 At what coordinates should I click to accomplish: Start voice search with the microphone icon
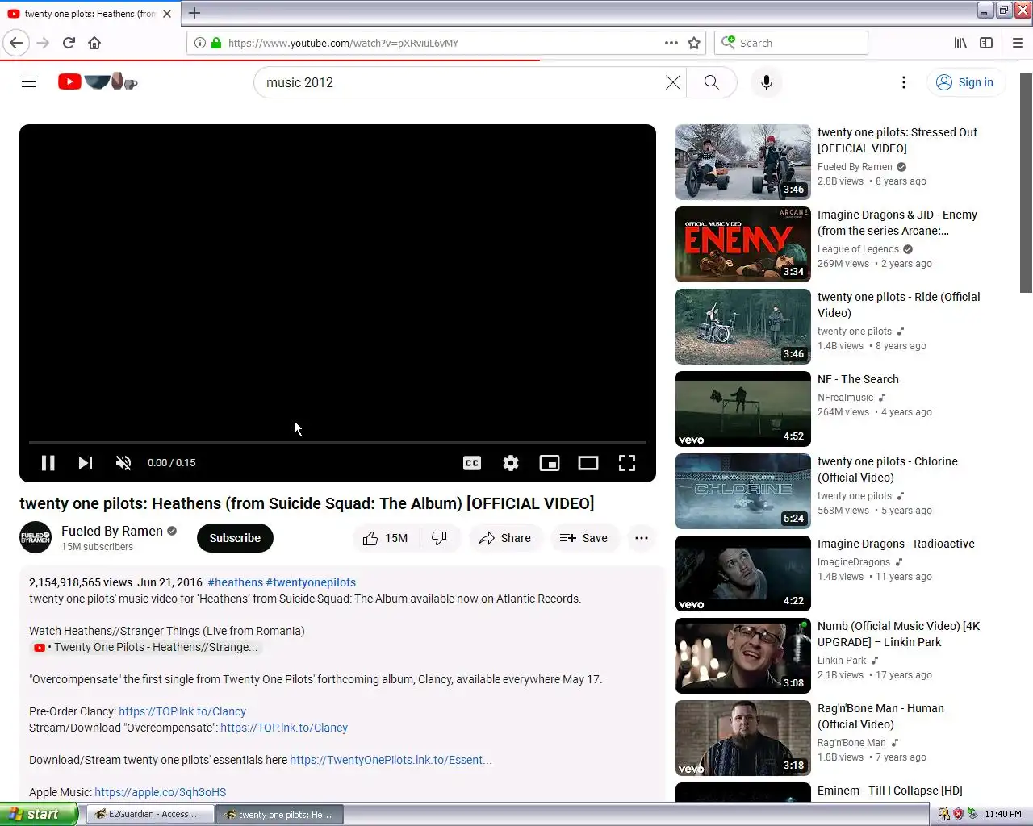point(767,82)
